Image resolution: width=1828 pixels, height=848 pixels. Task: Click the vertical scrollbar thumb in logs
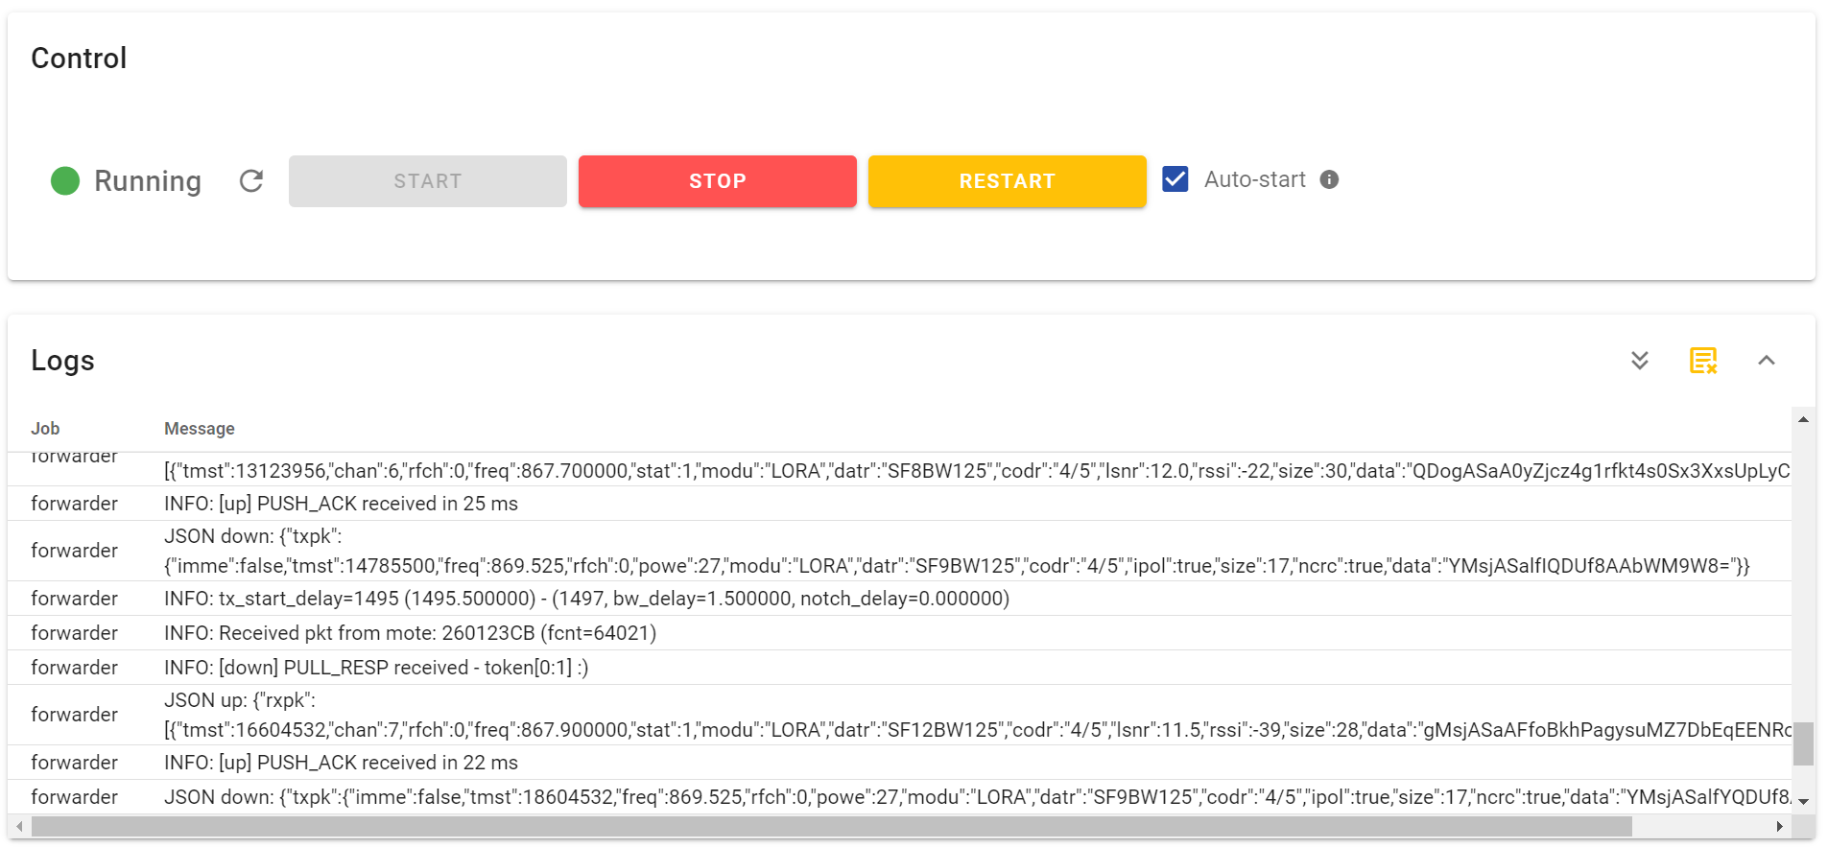pyautogui.click(x=1803, y=743)
